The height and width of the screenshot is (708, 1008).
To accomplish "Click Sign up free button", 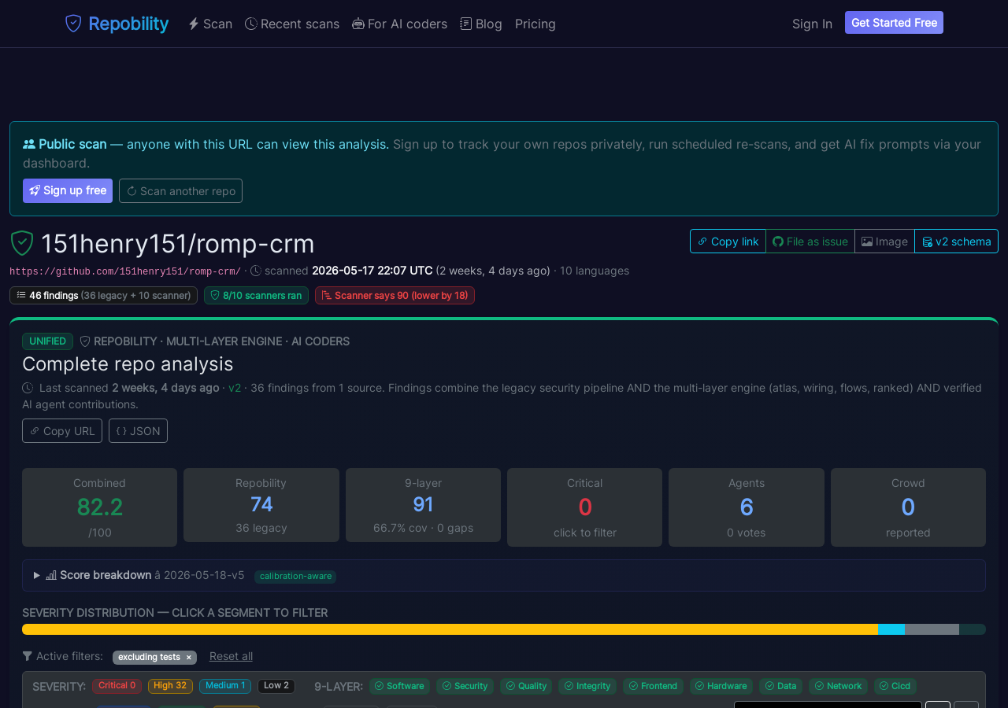I will coord(68,190).
